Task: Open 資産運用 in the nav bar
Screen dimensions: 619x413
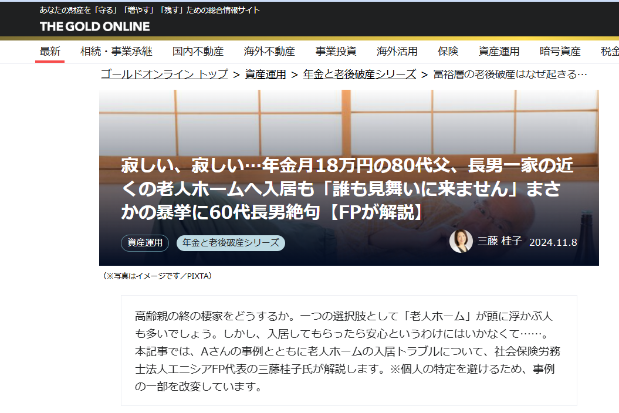Action: (x=499, y=51)
